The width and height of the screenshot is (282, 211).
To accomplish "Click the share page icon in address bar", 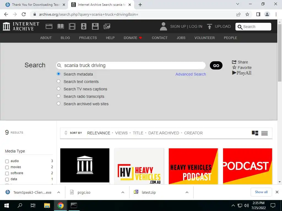I will coord(238,14).
